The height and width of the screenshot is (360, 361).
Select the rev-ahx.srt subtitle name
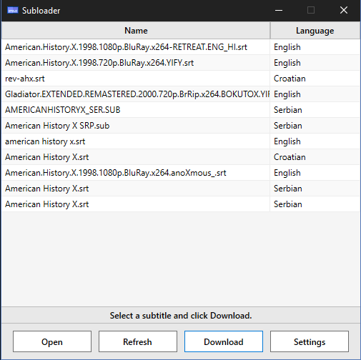25,79
